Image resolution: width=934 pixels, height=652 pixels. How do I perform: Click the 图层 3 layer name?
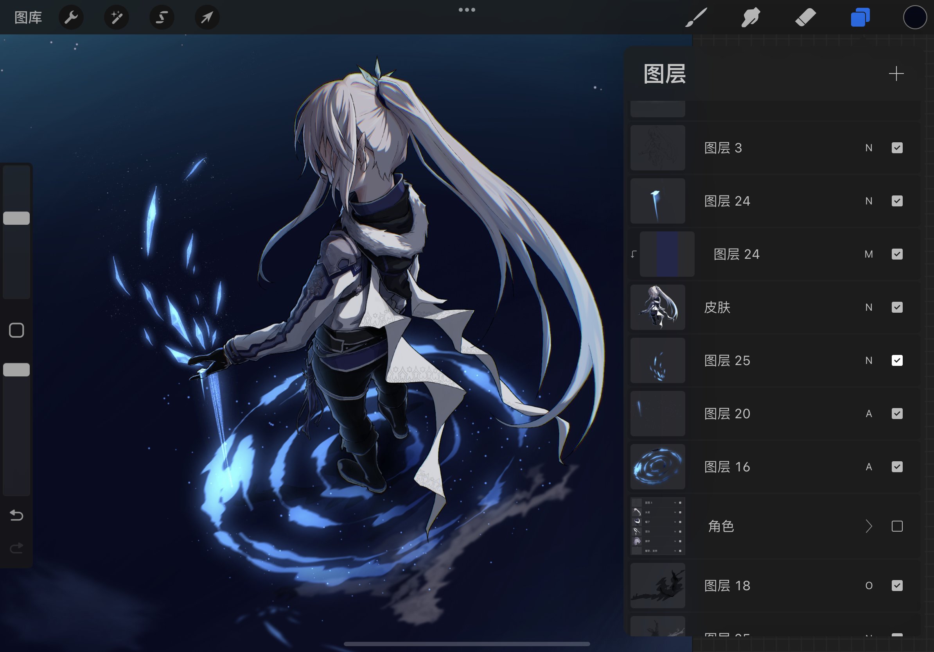(723, 147)
